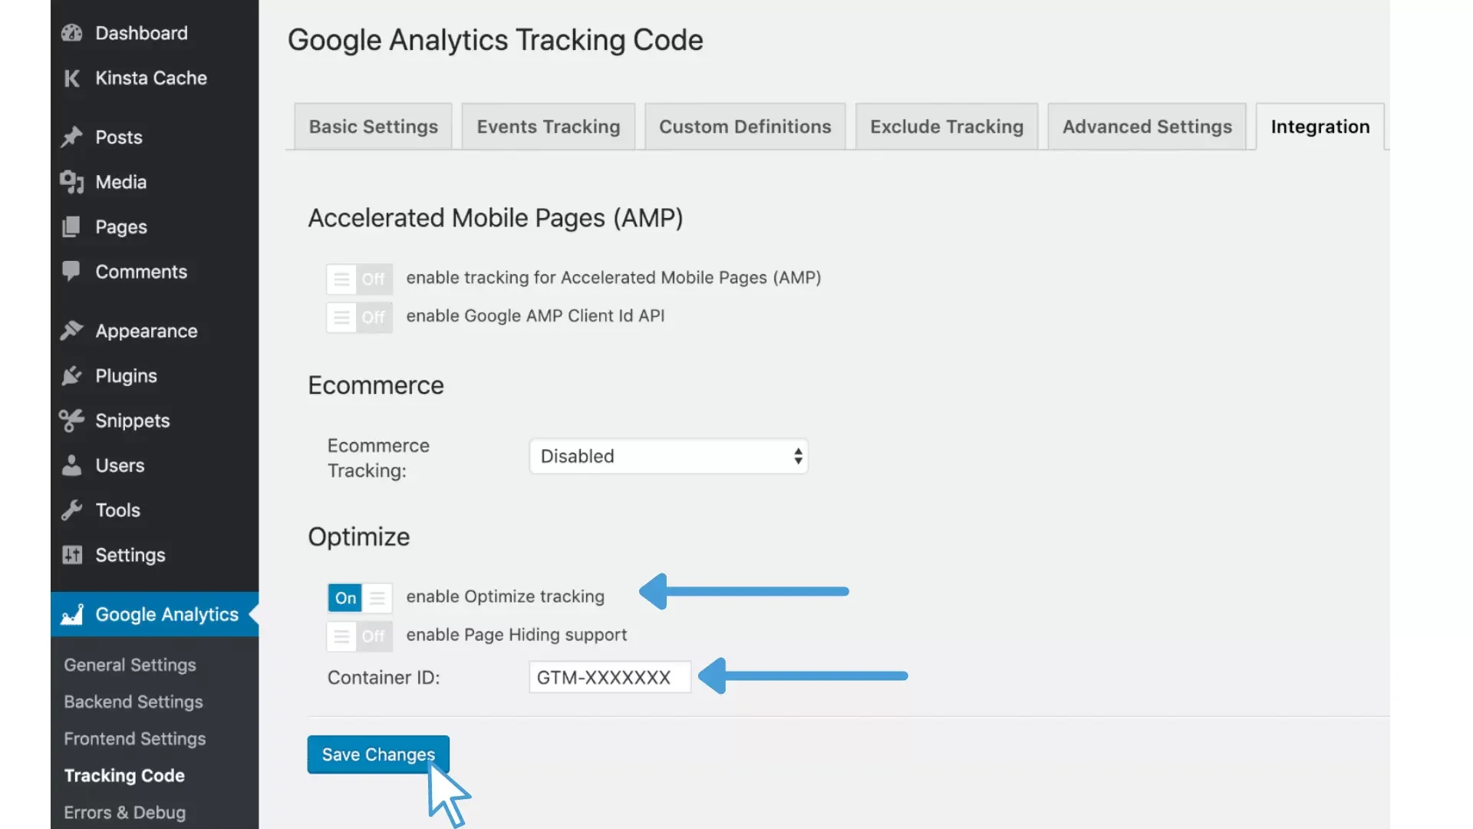Click 'enable Page Hiding support' label text
The height and width of the screenshot is (829, 1473).
pyautogui.click(x=516, y=635)
